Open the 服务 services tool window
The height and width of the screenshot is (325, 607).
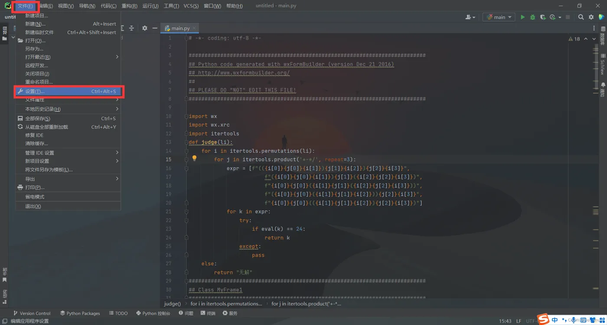coord(230,313)
